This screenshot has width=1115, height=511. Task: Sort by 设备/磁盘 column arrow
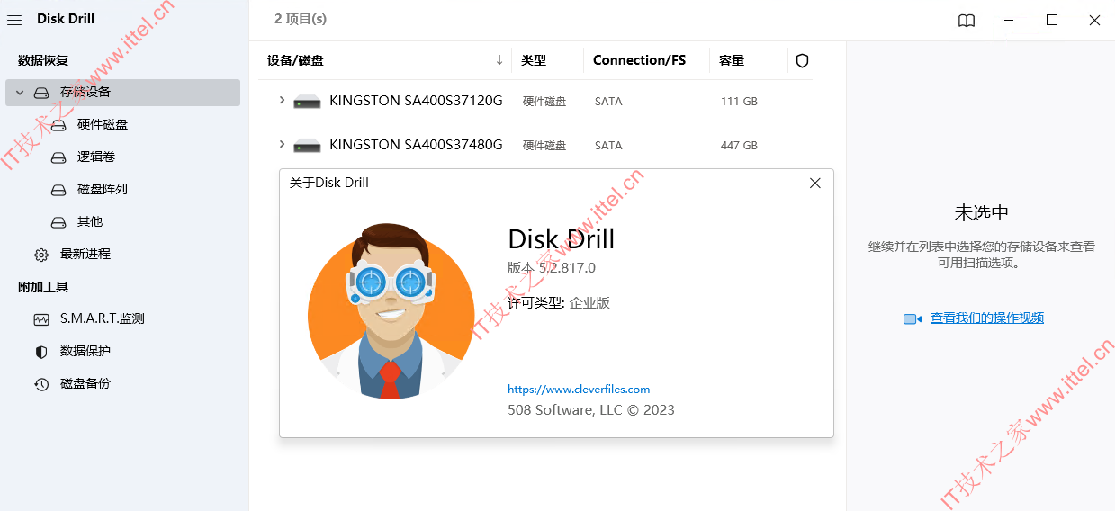point(499,60)
